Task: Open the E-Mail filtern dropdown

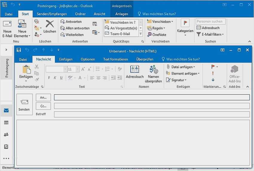Action: pyautogui.click(x=210, y=34)
